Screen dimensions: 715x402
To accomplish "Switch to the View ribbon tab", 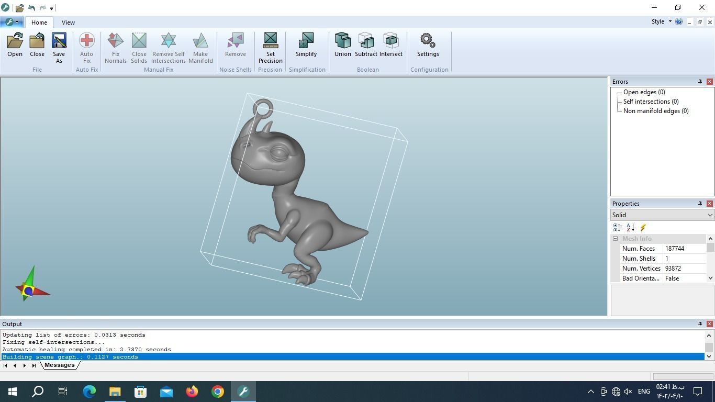I will pos(68,23).
